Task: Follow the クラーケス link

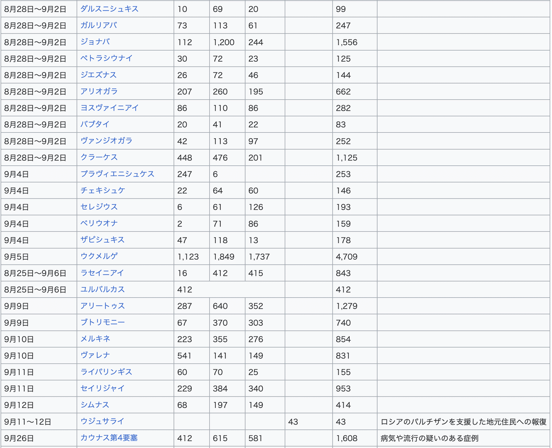Action: click(x=99, y=158)
